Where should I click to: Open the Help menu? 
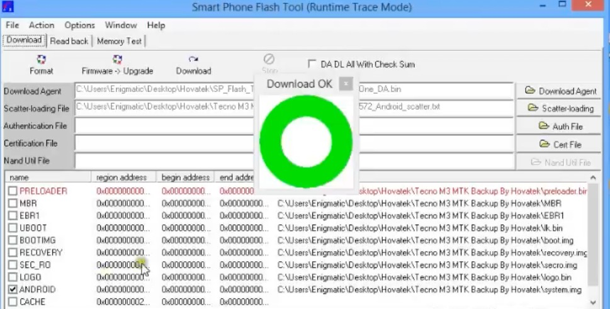point(155,25)
